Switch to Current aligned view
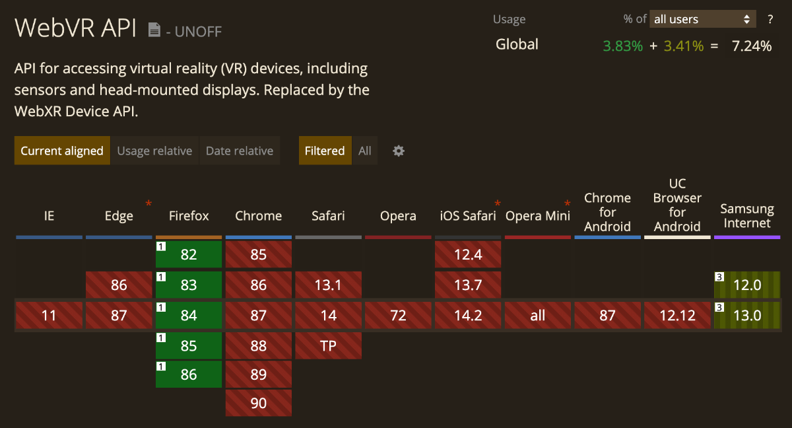 click(x=62, y=151)
